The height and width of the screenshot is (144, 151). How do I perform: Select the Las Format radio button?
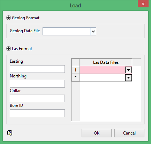coord(8,49)
